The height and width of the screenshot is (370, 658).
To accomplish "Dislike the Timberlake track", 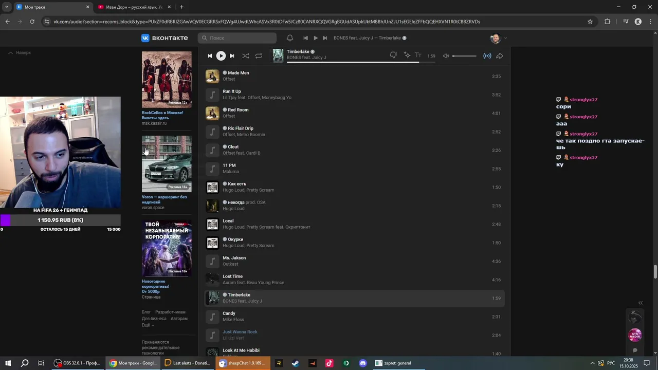I will pos(393,55).
